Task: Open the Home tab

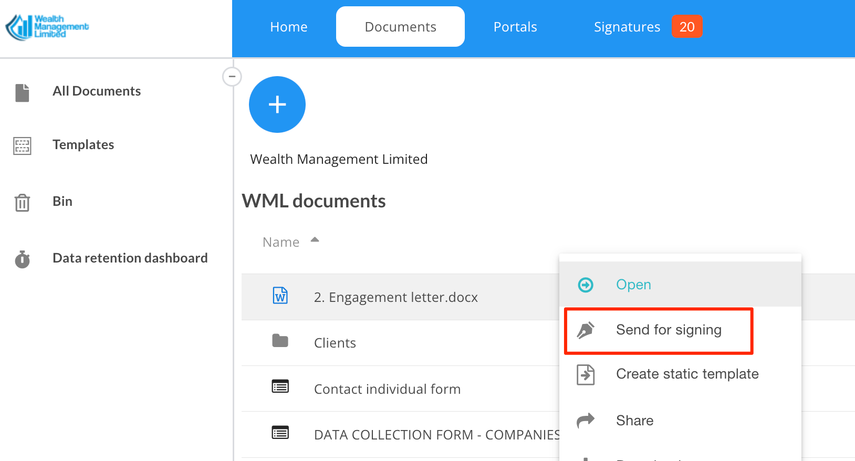Action: coord(288,27)
